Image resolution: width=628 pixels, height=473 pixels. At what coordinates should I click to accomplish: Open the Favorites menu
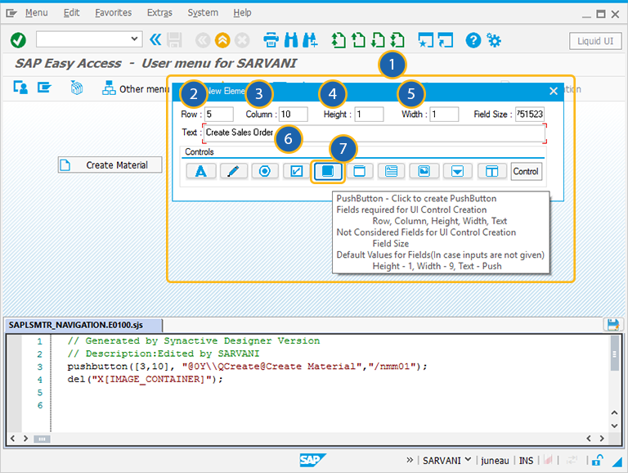(x=114, y=13)
